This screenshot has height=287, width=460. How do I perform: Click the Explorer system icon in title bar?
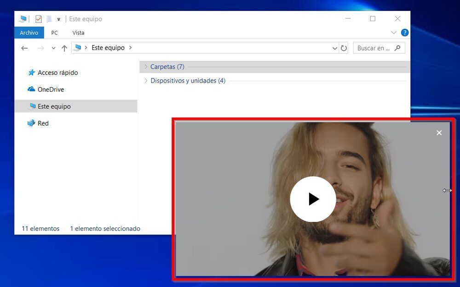pos(23,19)
